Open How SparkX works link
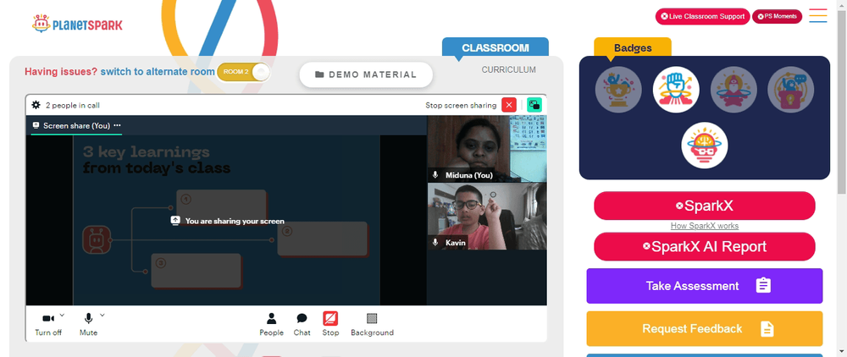This screenshot has width=847, height=357. (x=705, y=226)
